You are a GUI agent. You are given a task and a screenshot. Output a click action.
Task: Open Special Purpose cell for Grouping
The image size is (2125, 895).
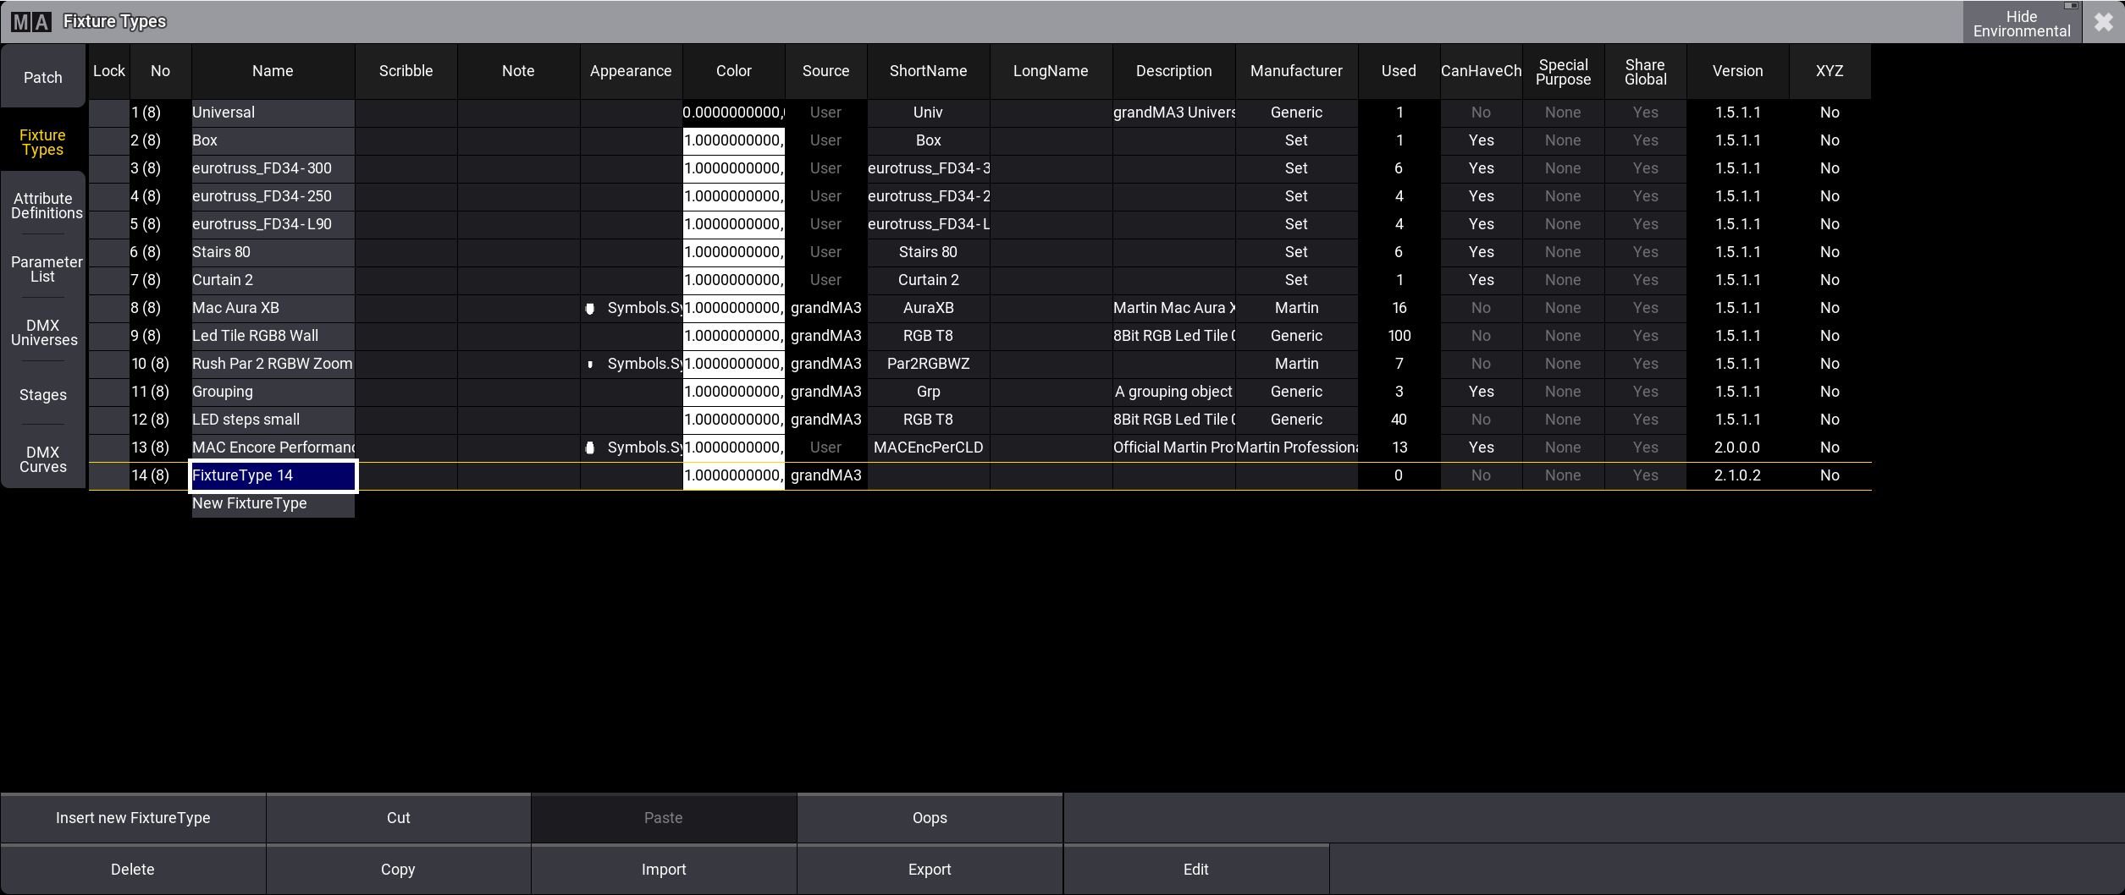[x=1562, y=392]
